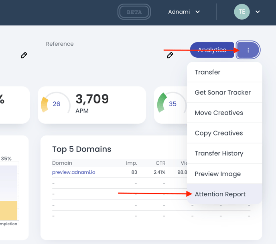
Task: Click the Imp. column header
Action: (x=132, y=163)
